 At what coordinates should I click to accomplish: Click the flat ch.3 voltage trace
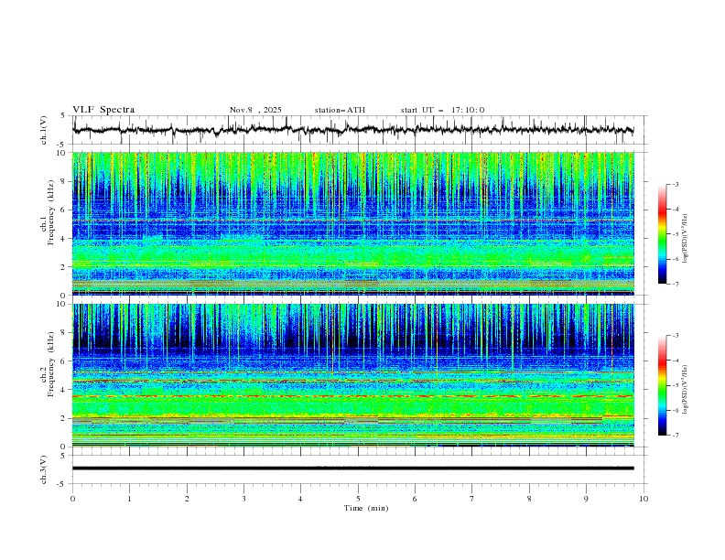[352, 468]
